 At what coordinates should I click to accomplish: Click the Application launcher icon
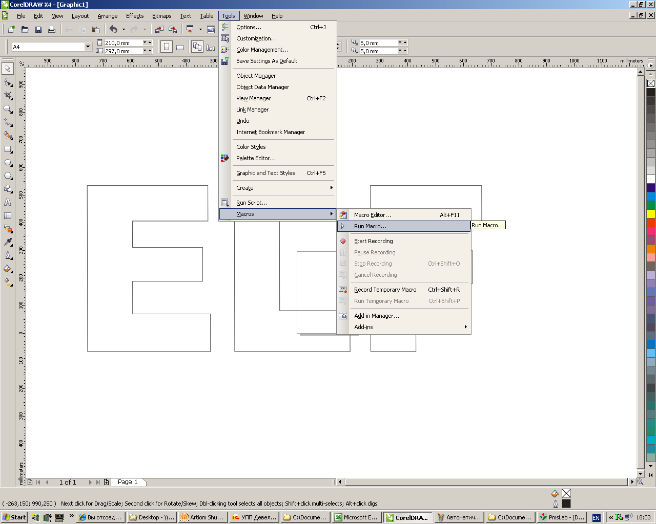tap(190, 29)
